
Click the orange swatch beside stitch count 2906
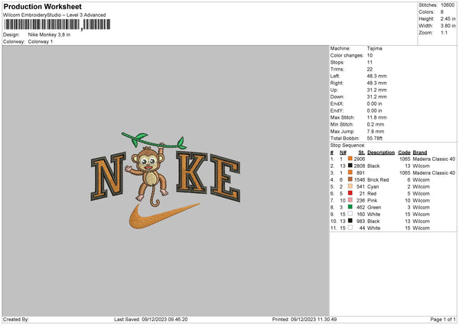[x=350, y=159]
